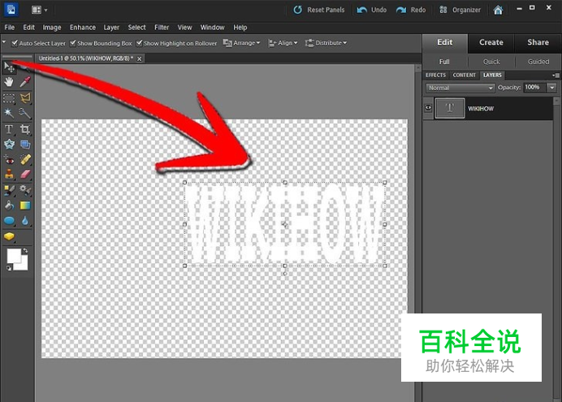Switch to Quick edit mode
The image size is (562, 402).
click(x=491, y=62)
